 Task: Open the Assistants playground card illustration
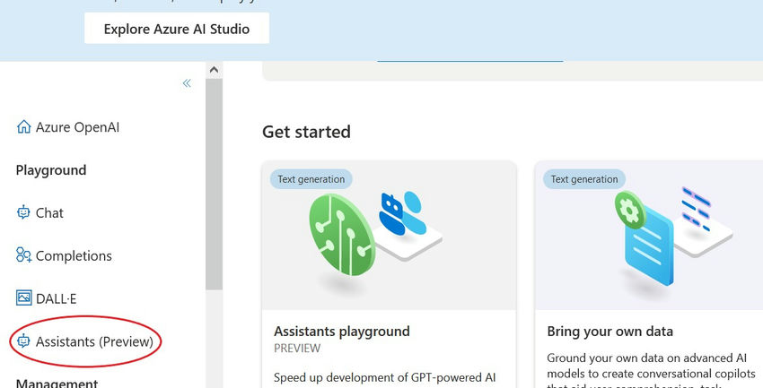[x=389, y=236]
